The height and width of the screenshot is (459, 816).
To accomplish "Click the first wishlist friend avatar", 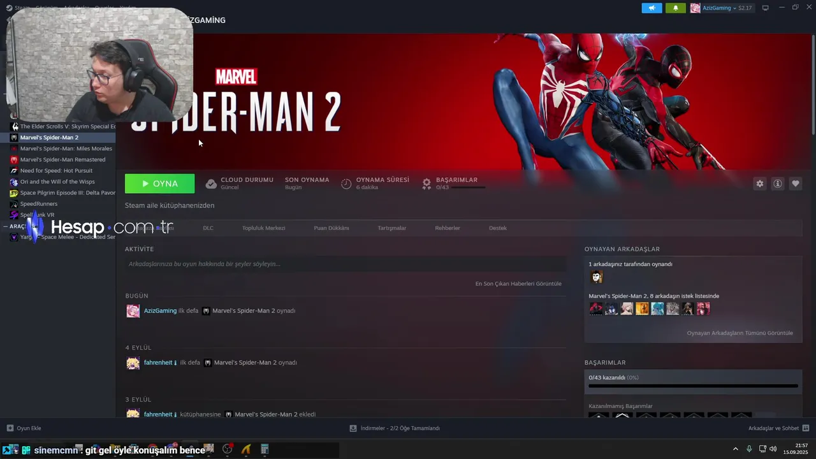I will 596,309.
